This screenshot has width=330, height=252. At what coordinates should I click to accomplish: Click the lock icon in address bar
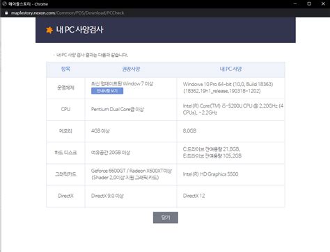6,13
